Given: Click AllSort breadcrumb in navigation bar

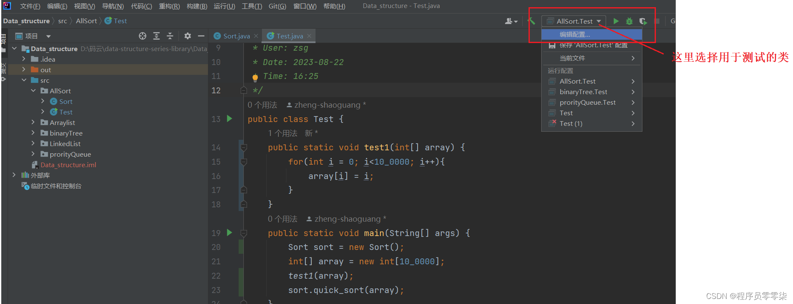Looking at the screenshot, I should (x=86, y=21).
